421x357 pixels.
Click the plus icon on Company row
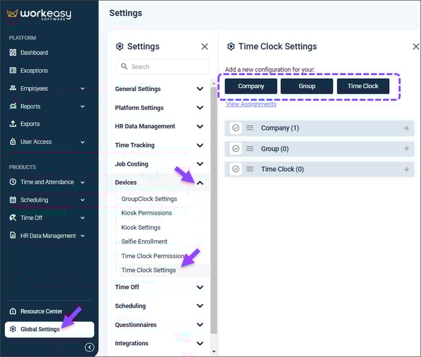pyautogui.click(x=406, y=128)
